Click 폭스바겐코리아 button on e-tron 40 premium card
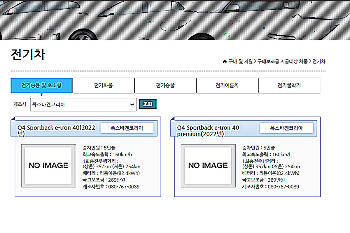 [x=286, y=128]
